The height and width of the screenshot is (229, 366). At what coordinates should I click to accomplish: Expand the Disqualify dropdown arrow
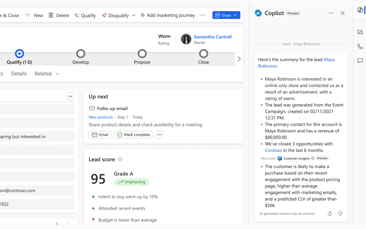click(x=134, y=15)
